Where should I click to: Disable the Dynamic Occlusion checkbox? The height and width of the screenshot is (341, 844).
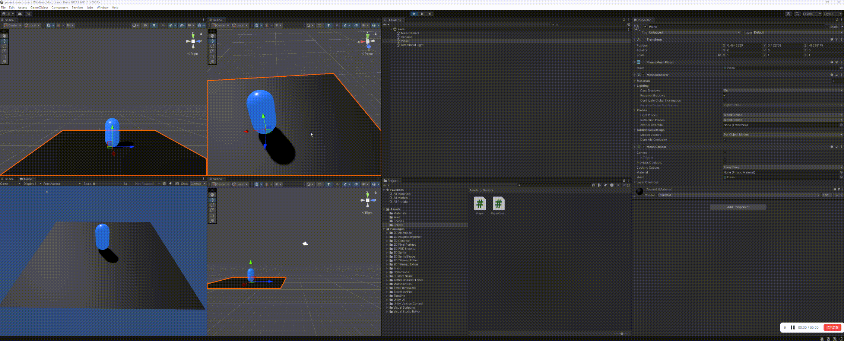pyautogui.click(x=724, y=140)
